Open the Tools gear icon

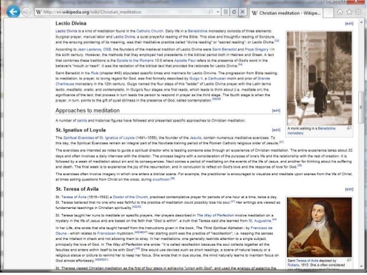[x=358, y=12]
